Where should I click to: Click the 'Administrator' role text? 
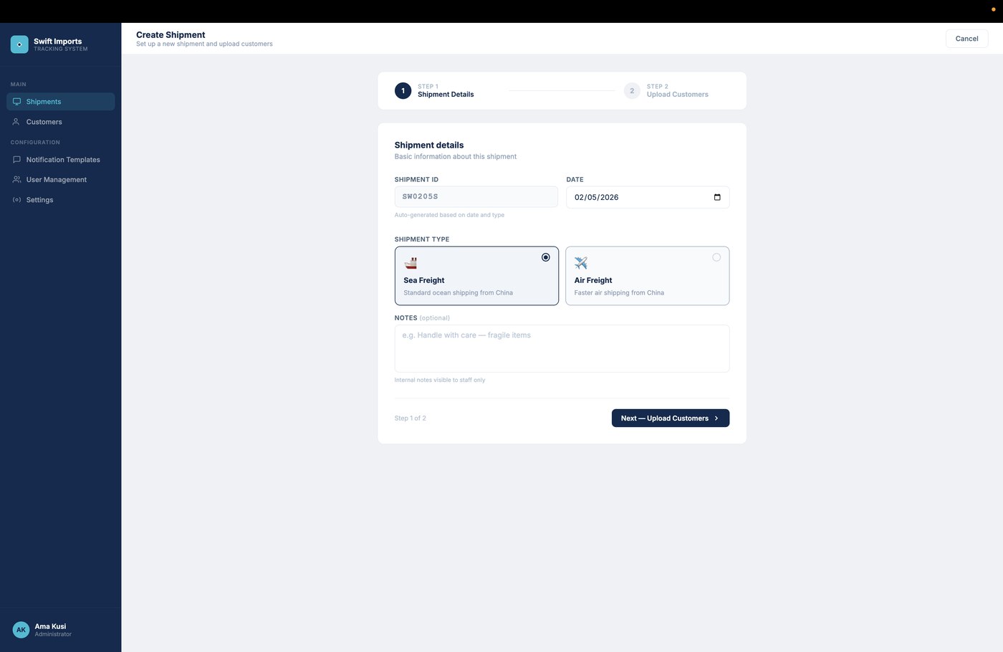coord(53,634)
